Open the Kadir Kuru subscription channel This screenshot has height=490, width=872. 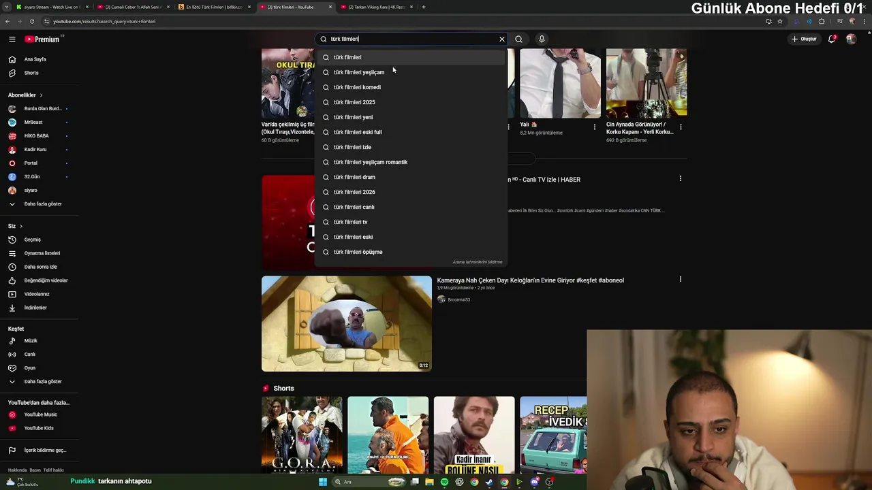(35, 150)
